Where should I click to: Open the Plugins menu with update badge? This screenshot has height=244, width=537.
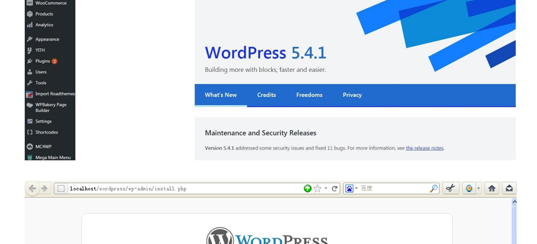(43, 61)
